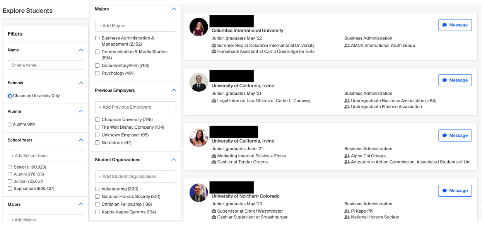Message the first student from Columbia International
This screenshot has height=230, width=482.
click(455, 25)
